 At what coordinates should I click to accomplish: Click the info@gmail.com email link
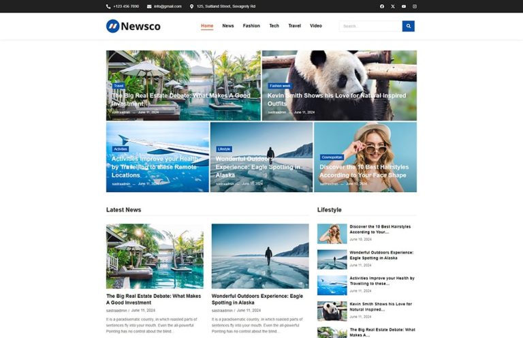tap(168, 6)
